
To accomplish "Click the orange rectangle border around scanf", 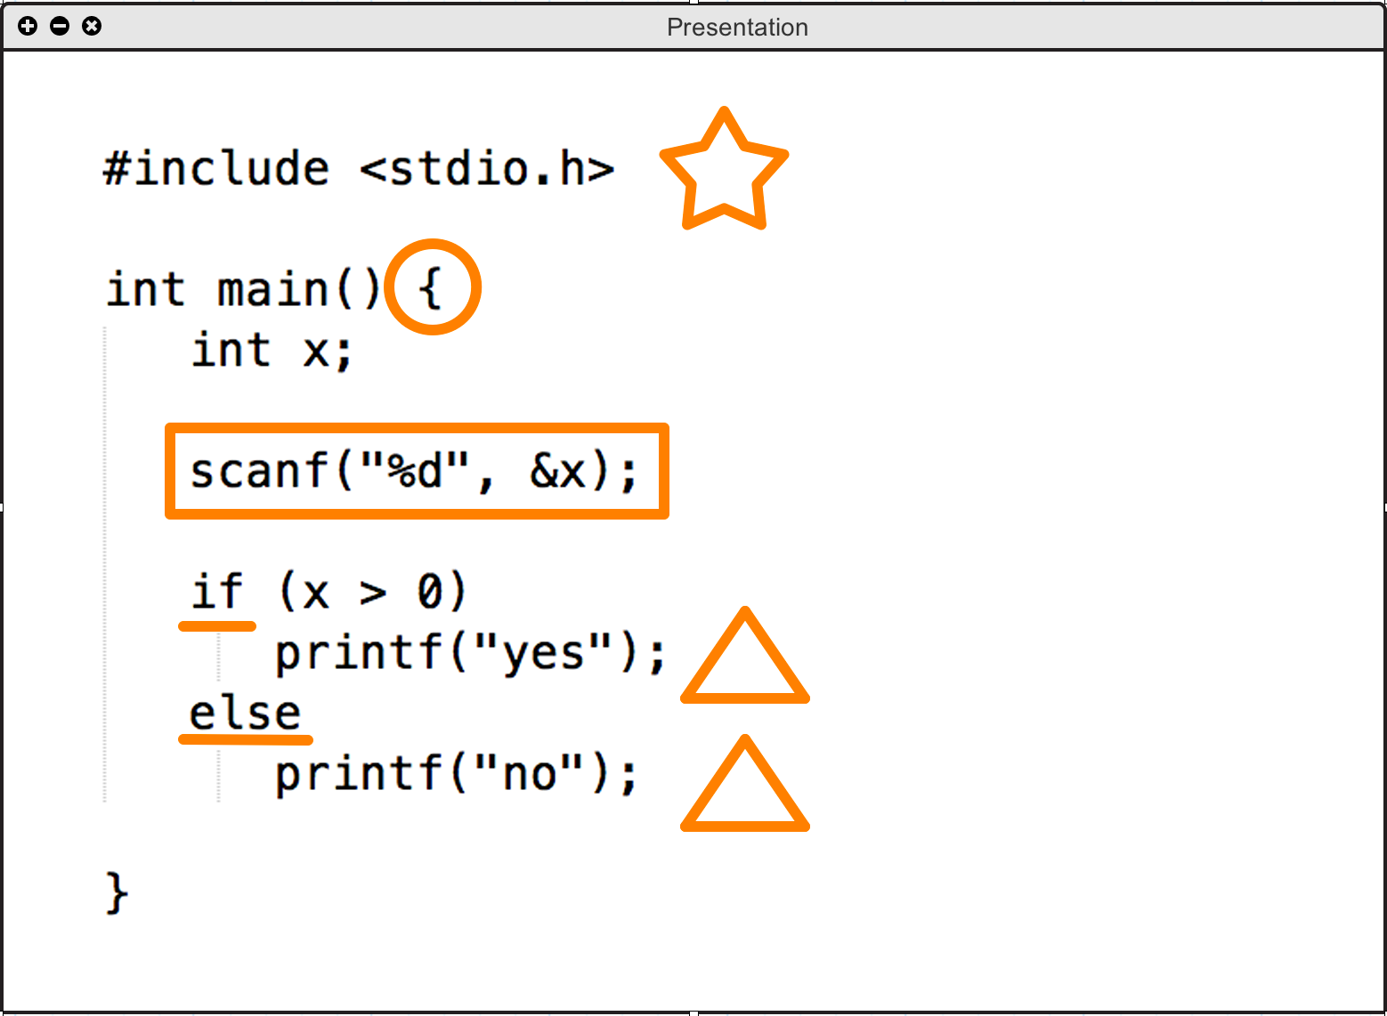I will click(417, 429).
